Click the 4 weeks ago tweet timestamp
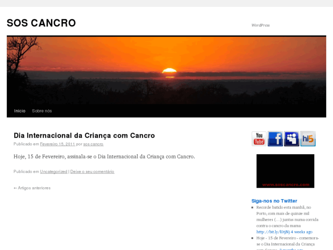 tap(301, 232)
